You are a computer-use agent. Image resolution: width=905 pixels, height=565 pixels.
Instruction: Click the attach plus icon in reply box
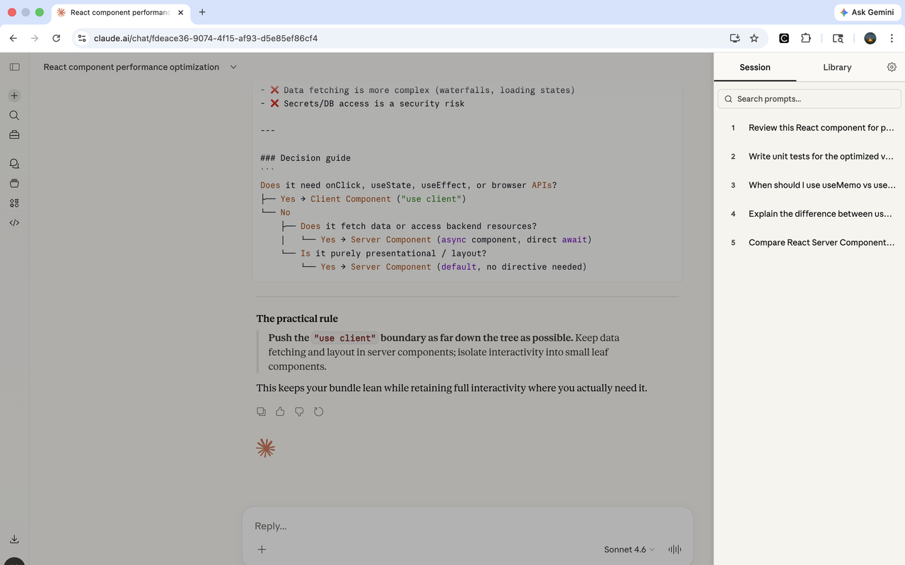262,549
